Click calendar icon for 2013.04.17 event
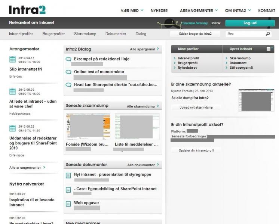This screenshot has height=224, width=279. click(x=12, y=60)
